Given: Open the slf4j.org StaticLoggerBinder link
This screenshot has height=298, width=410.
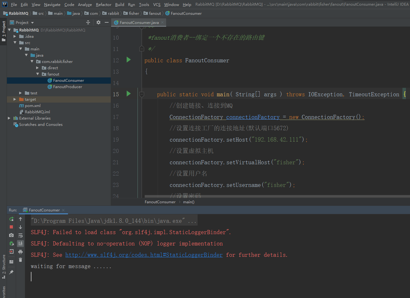Looking at the screenshot, I should pos(144,255).
